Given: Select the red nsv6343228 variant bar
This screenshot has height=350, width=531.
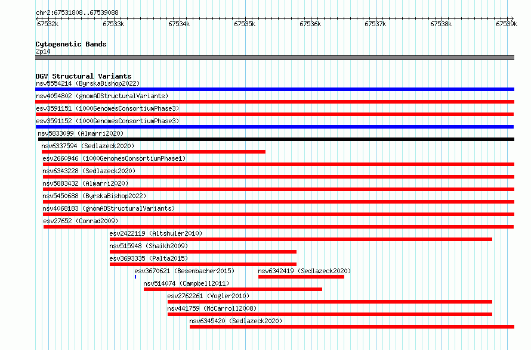Looking at the screenshot, I should (279, 177).
